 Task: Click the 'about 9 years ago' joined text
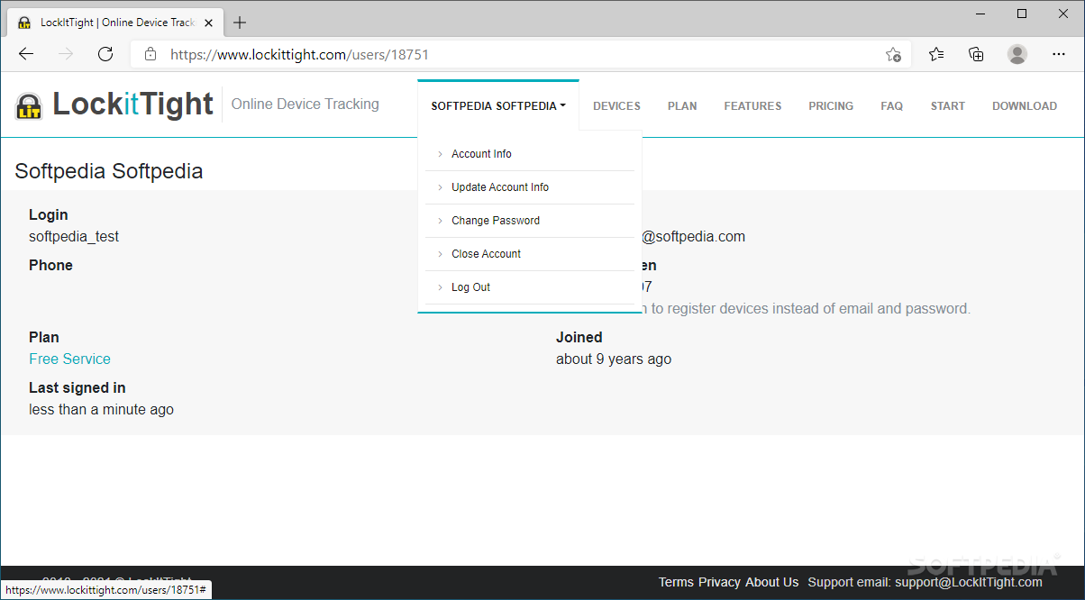tap(614, 359)
